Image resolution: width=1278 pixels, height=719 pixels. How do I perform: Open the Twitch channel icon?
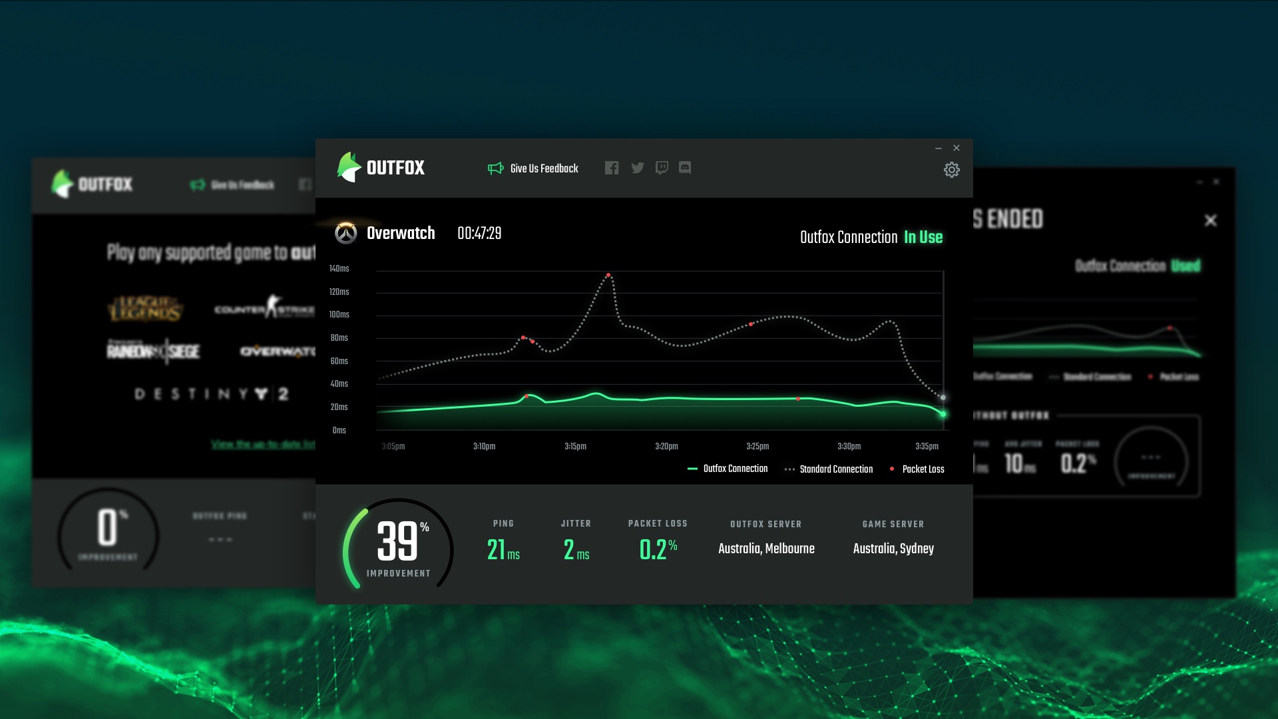[x=661, y=168]
